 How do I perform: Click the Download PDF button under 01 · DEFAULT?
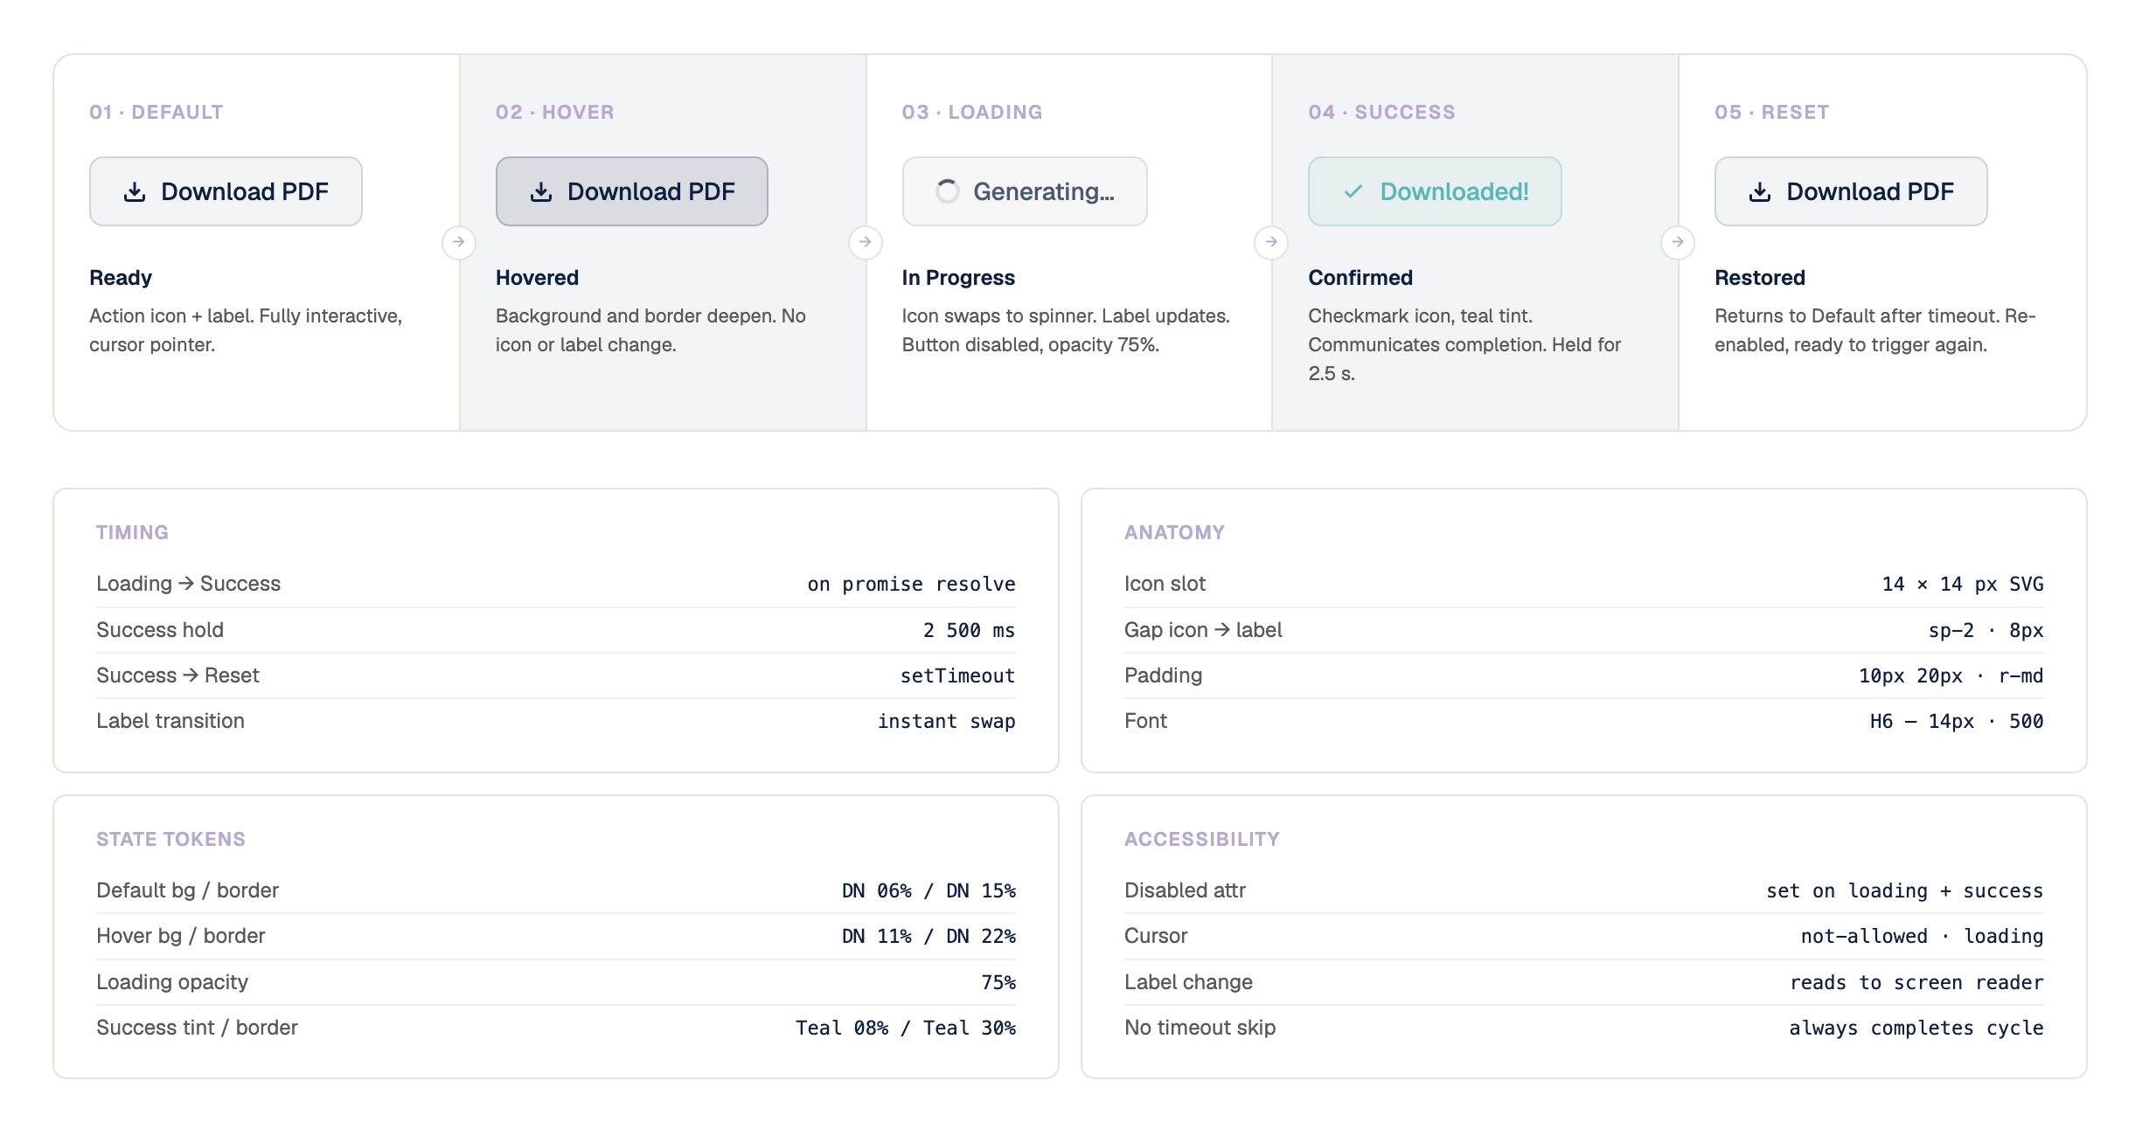226,191
